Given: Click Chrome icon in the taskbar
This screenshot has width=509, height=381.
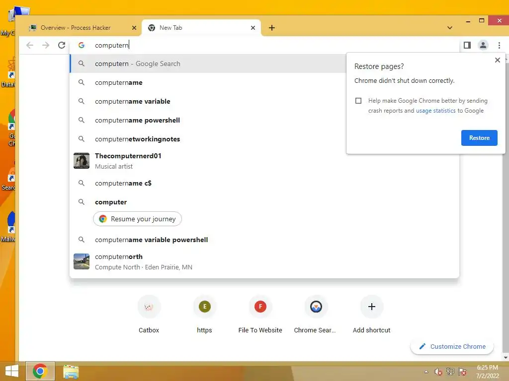Looking at the screenshot, I should click(x=40, y=371).
